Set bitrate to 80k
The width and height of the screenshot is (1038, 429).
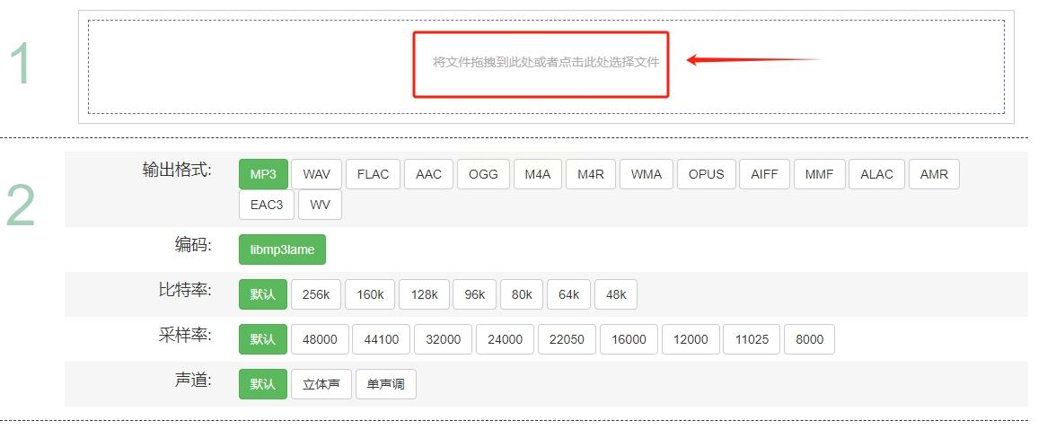coord(522,294)
